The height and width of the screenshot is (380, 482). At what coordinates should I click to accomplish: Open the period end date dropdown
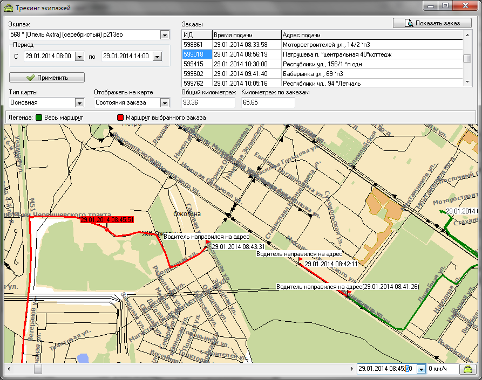pyautogui.click(x=157, y=56)
